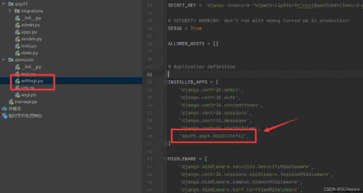Click the Python icon beside manage.py
363x193 pixels.
click(x=11, y=102)
